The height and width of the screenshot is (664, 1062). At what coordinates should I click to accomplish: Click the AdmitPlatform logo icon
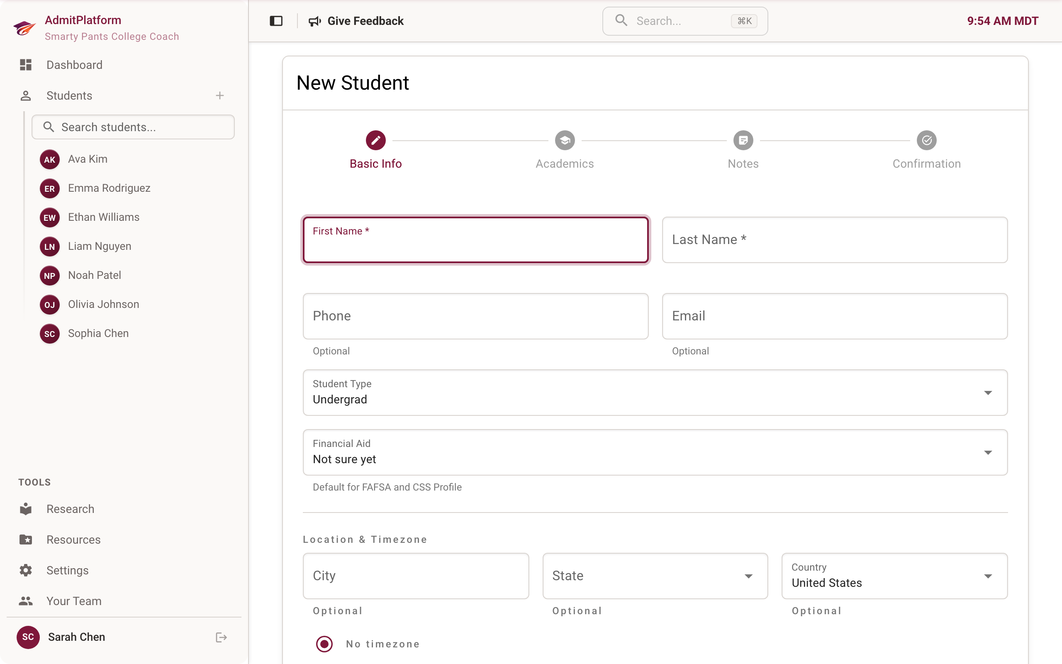[24, 28]
